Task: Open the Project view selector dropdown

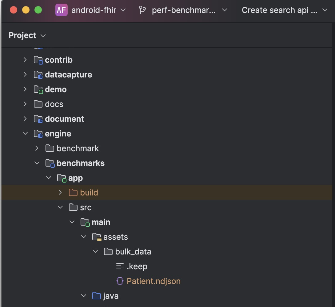Action: point(27,35)
